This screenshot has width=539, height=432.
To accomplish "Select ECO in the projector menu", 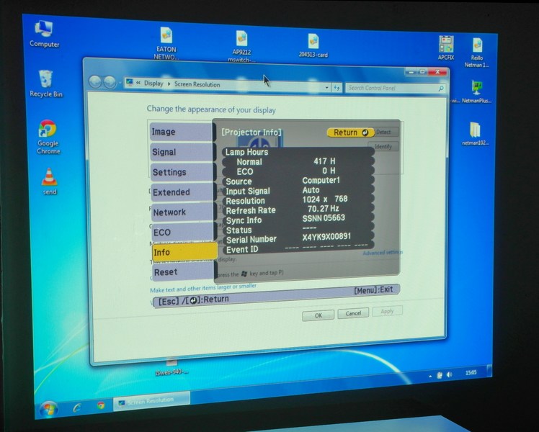I will (182, 232).
